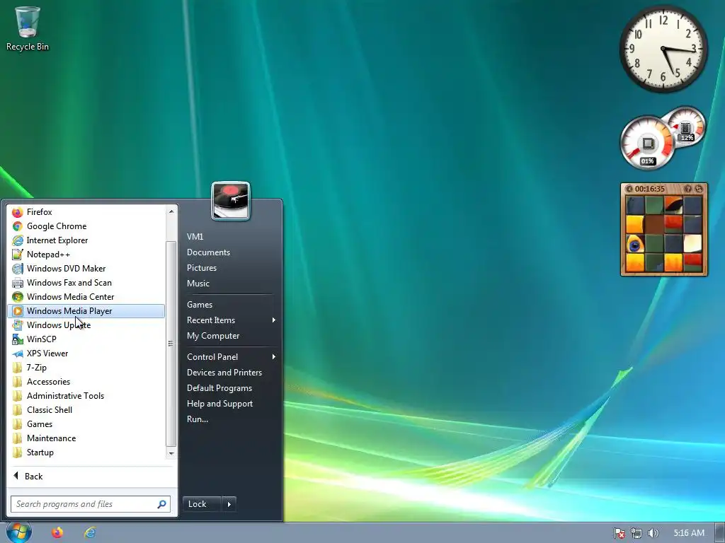This screenshot has height=543, width=725.
Task: Expand the Accessories folder
Action: tap(86, 382)
